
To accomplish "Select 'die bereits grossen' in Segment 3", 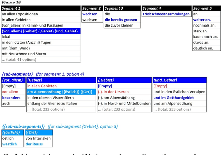I will [x=121, y=20].
